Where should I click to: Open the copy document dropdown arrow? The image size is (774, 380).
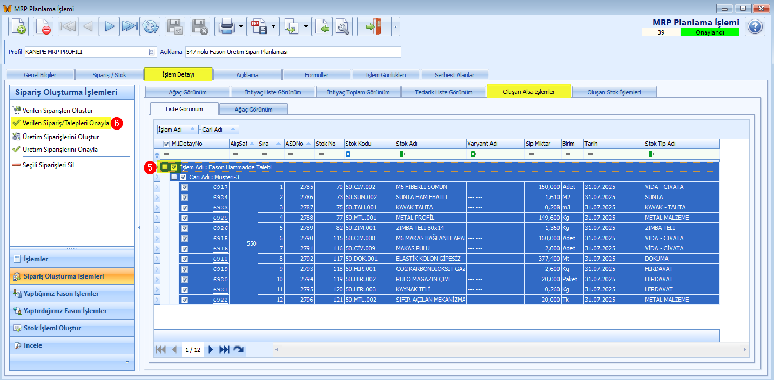click(307, 26)
